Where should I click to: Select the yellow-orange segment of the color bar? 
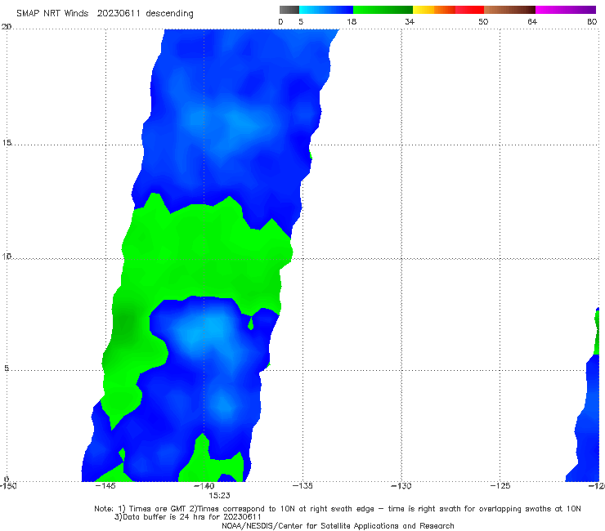[x=434, y=10]
